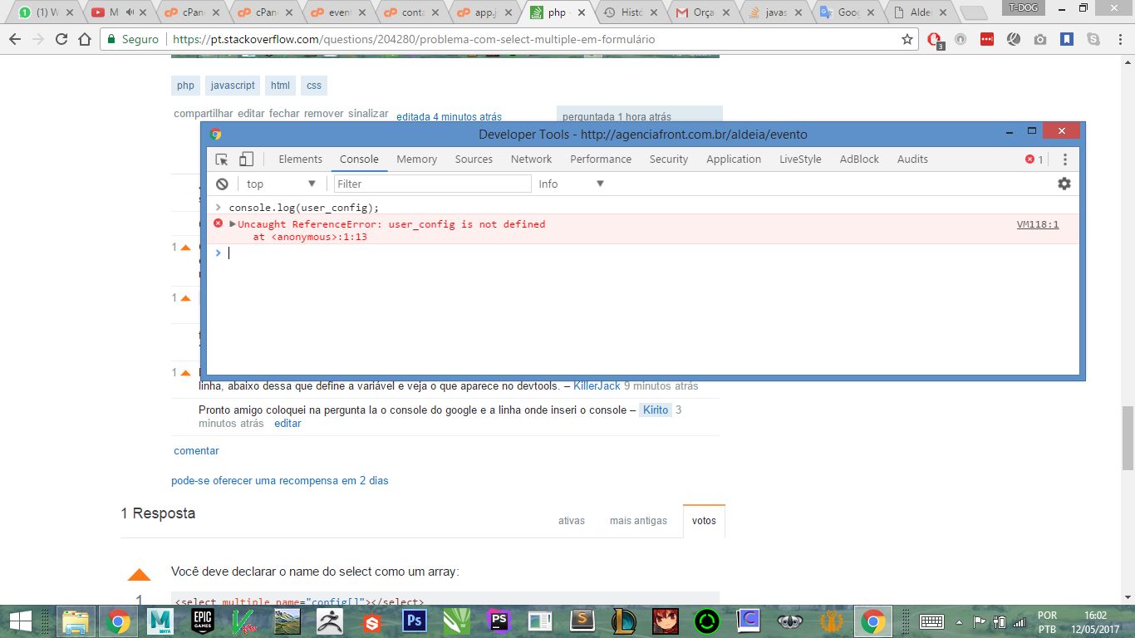Open the Sources tab in DevTools
Screen dimensions: 1135x638
tap(474, 159)
